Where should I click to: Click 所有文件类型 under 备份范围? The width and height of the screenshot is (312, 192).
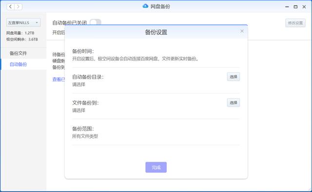pyautogui.click(x=85, y=136)
